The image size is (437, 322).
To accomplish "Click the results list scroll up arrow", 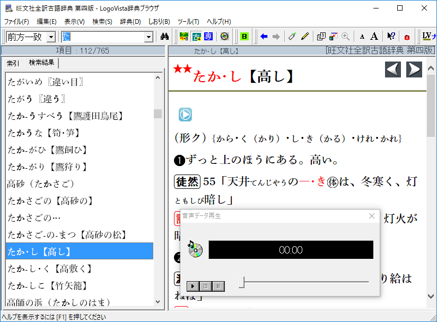I will point(158,78).
